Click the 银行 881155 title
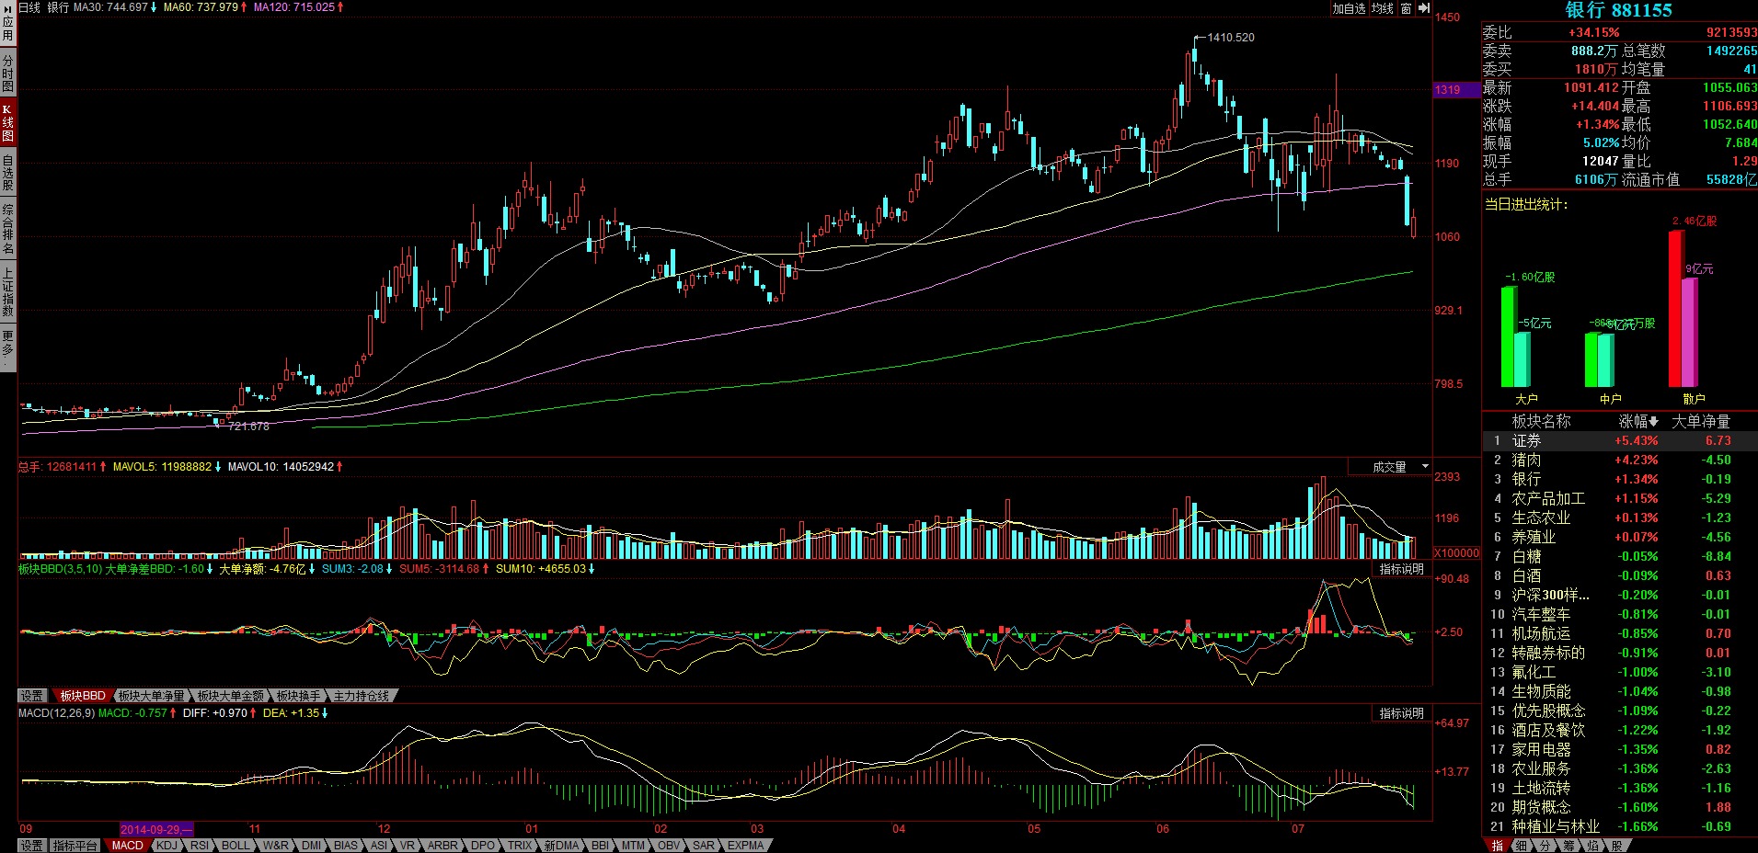The height and width of the screenshot is (853, 1758). pyautogui.click(x=1619, y=10)
